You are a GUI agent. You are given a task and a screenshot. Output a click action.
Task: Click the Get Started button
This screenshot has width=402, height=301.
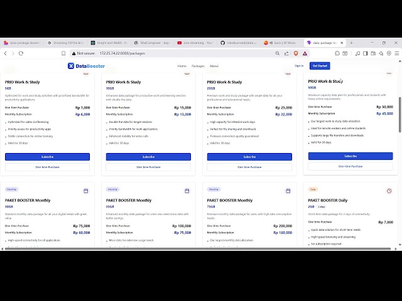coord(320,66)
